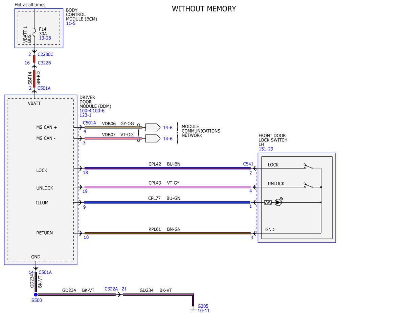Click the LED symbol in the lock switch
The height and width of the screenshot is (313, 406).
pos(278,203)
